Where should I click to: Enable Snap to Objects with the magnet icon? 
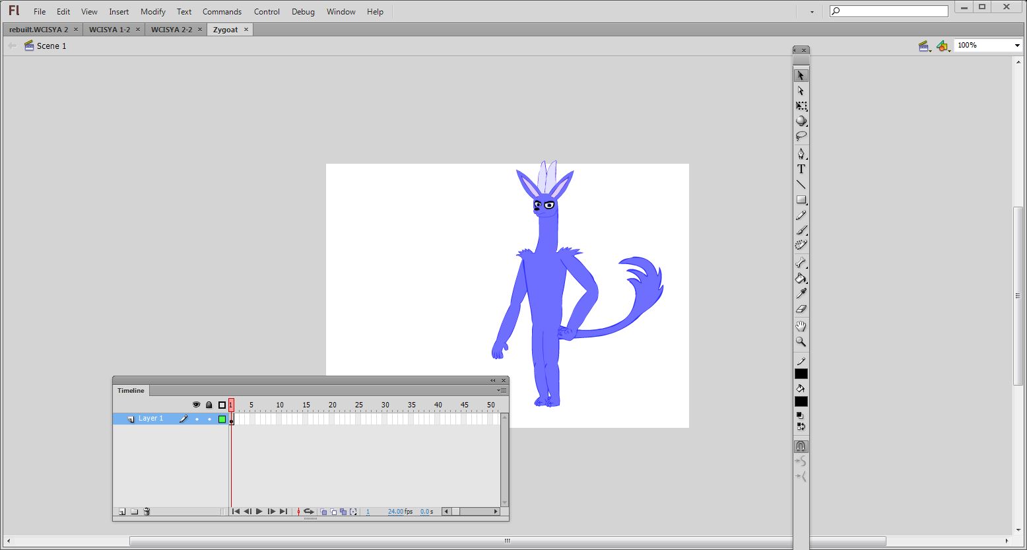pos(801,446)
